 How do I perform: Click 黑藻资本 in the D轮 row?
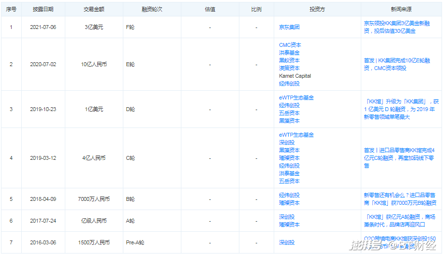click(x=289, y=121)
